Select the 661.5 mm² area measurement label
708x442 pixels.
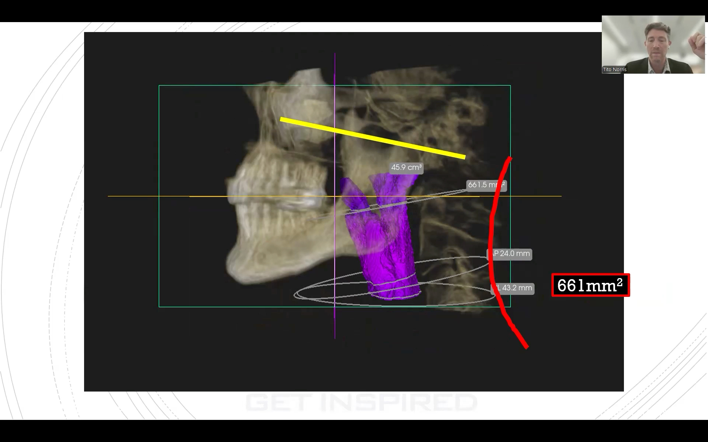(481, 185)
